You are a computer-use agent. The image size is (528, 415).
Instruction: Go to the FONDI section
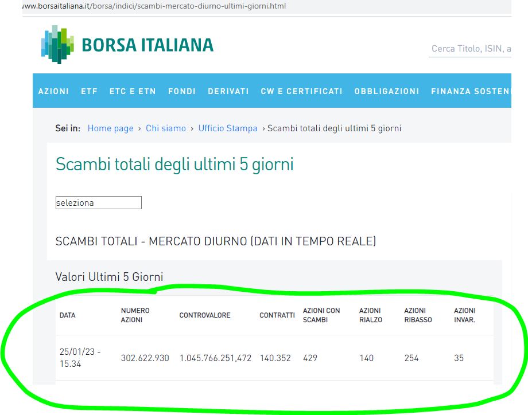182,91
